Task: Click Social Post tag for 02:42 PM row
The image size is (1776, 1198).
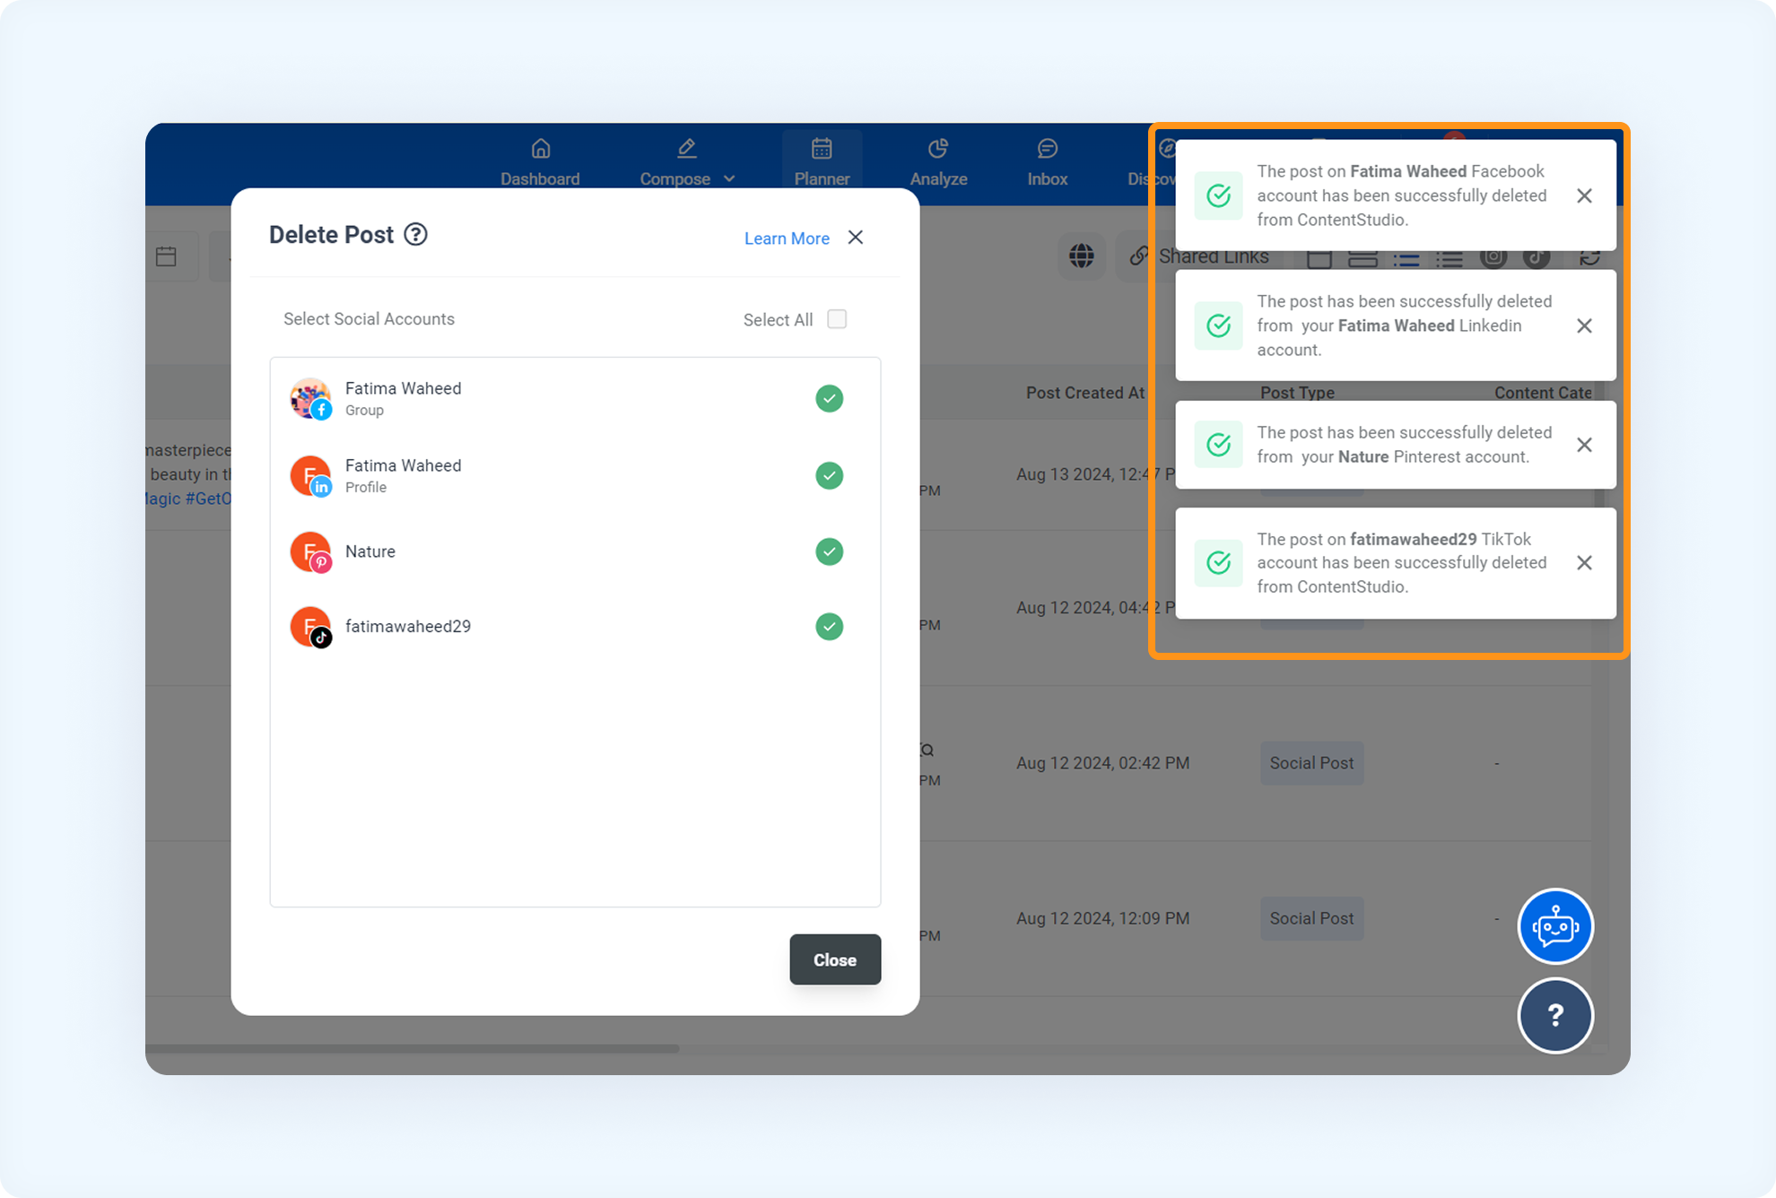Action: tap(1311, 763)
